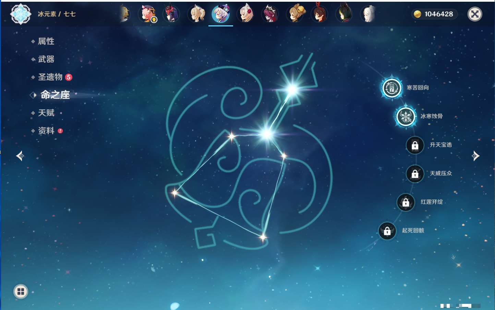
Task: Go to the previous character with left arrow
Action: point(20,156)
